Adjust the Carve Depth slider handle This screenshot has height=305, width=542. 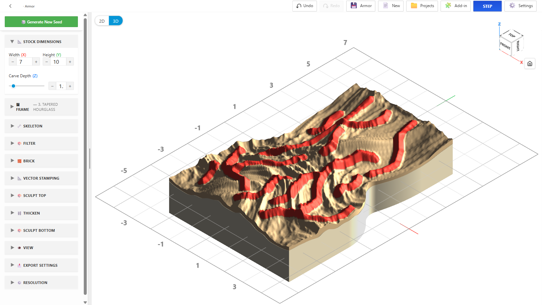pos(14,86)
